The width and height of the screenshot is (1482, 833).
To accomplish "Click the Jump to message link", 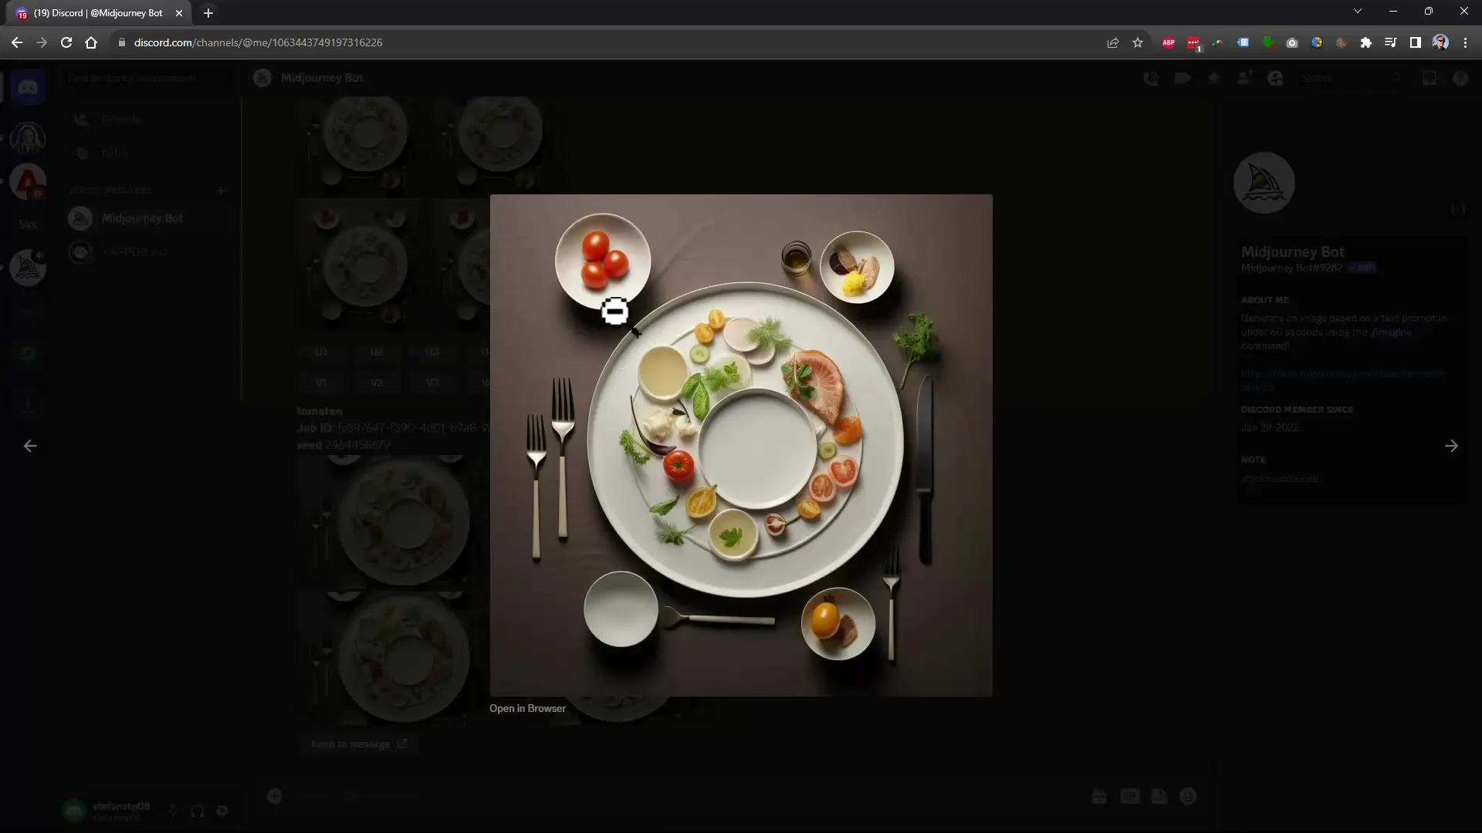I will (359, 744).
